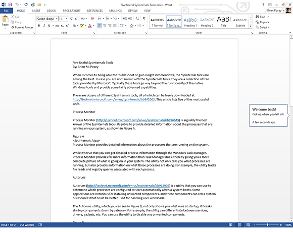Clear all formatting
The width and height of the screenshot is (293, 232).
click(x=92, y=19)
